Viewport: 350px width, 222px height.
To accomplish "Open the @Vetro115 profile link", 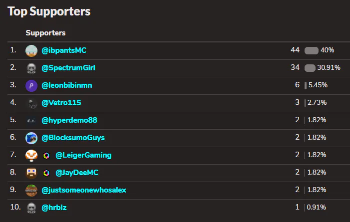I will coord(61,103).
